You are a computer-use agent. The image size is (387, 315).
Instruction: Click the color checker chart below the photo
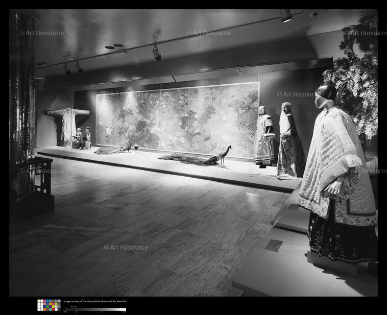[x=49, y=305]
